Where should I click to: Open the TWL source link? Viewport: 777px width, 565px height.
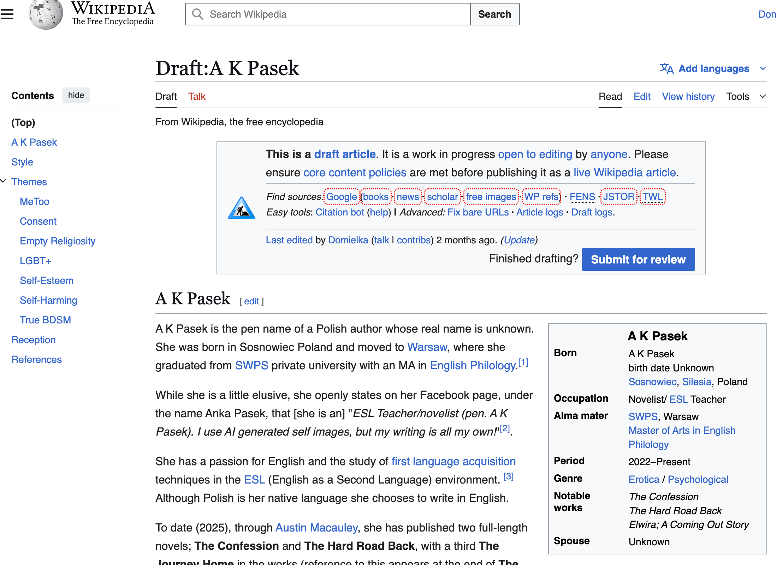[x=652, y=196]
